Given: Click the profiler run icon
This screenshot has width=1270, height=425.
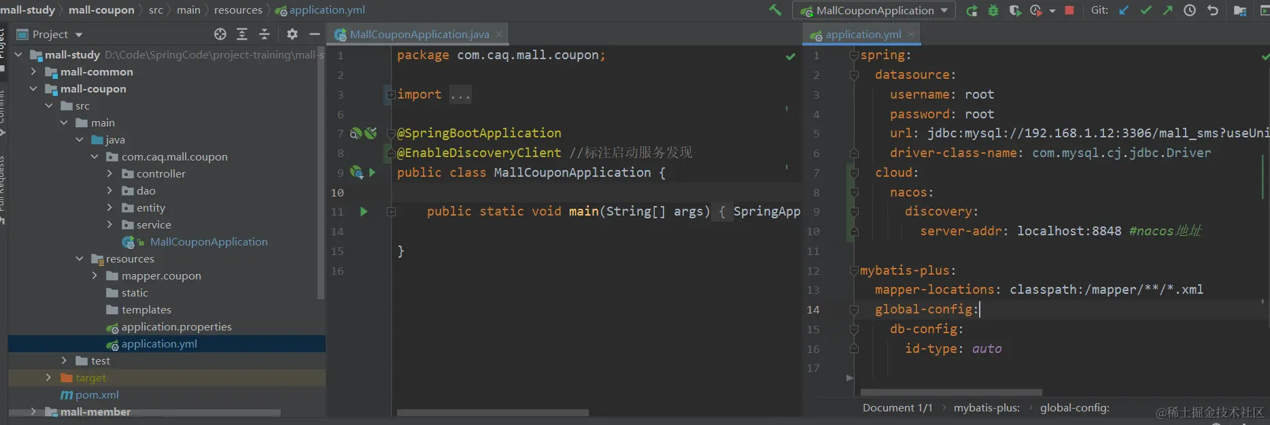Looking at the screenshot, I should pos(1035,10).
